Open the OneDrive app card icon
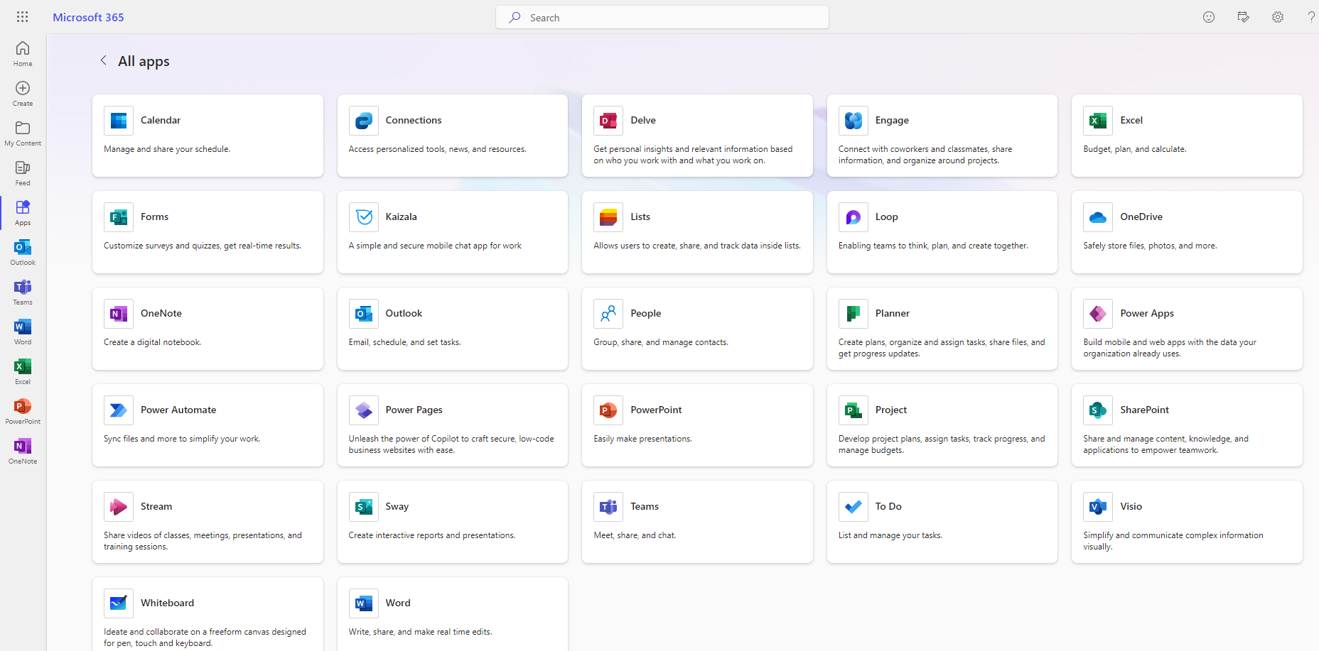The image size is (1319, 651). pos(1098,217)
